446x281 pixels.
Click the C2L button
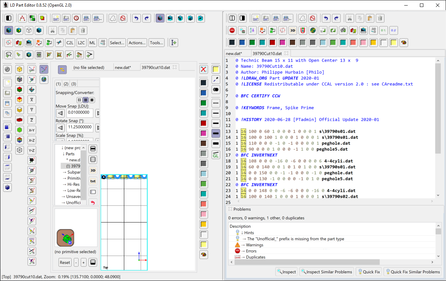(x=70, y=43)
